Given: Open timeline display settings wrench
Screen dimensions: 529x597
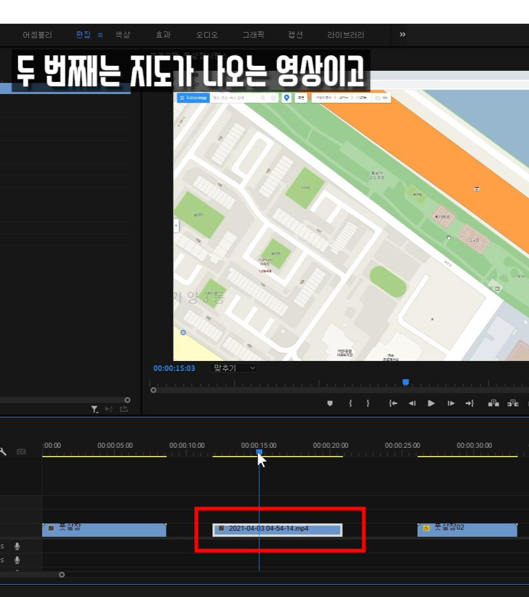Looking at the screenshot, I should [x=3, y=452].
